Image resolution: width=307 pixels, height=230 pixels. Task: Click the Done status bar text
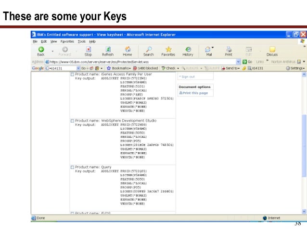41,218
